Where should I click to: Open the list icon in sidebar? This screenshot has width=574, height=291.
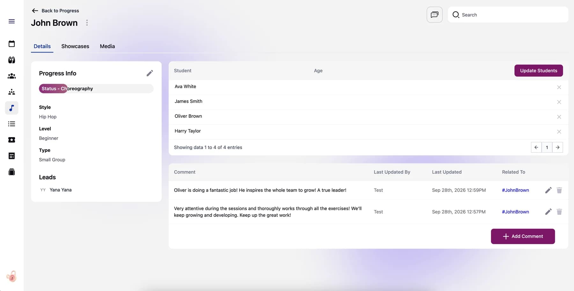11,124
